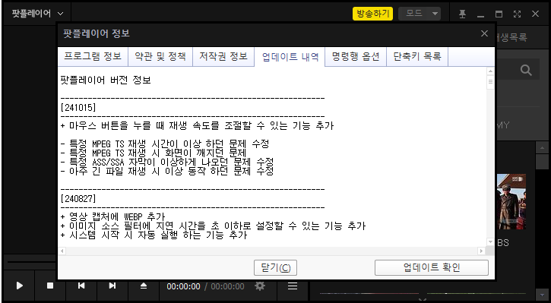
Task: Close the 팟플레이어 정보 dialog
Action: click(484, 33)
